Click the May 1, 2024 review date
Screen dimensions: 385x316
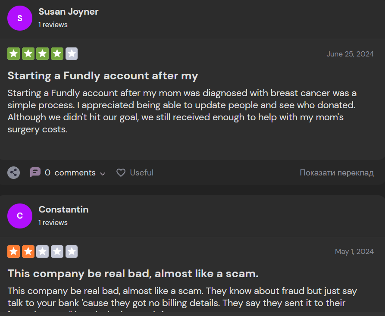(354, 251)
